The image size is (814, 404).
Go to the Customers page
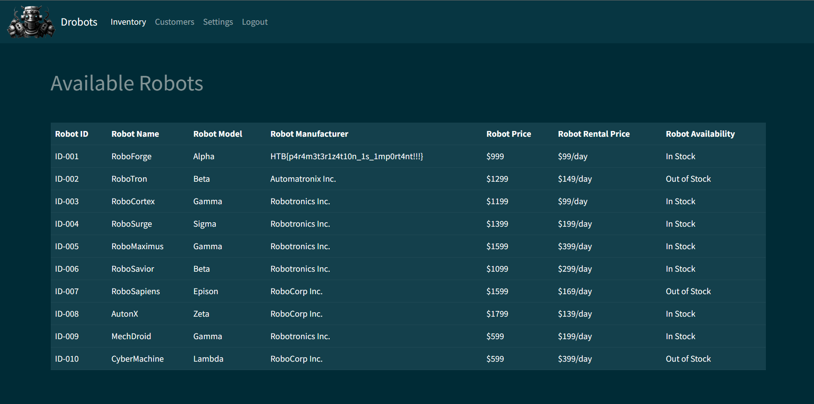(174, 22)
